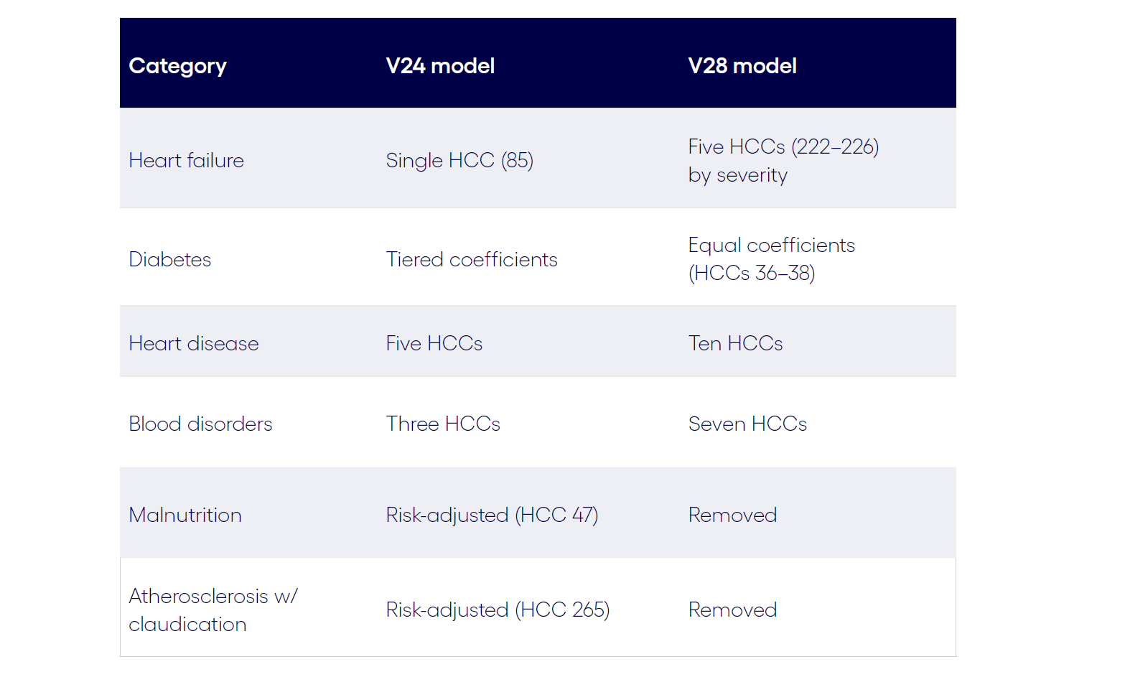
Task: Select the Risk-adjusted (HCC 47) cell
Action: point(492,515)
